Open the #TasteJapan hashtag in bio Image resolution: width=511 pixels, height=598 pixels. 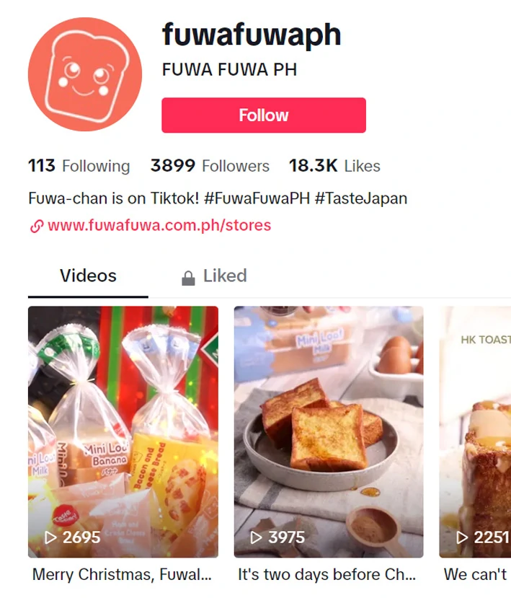coord(361,198)
